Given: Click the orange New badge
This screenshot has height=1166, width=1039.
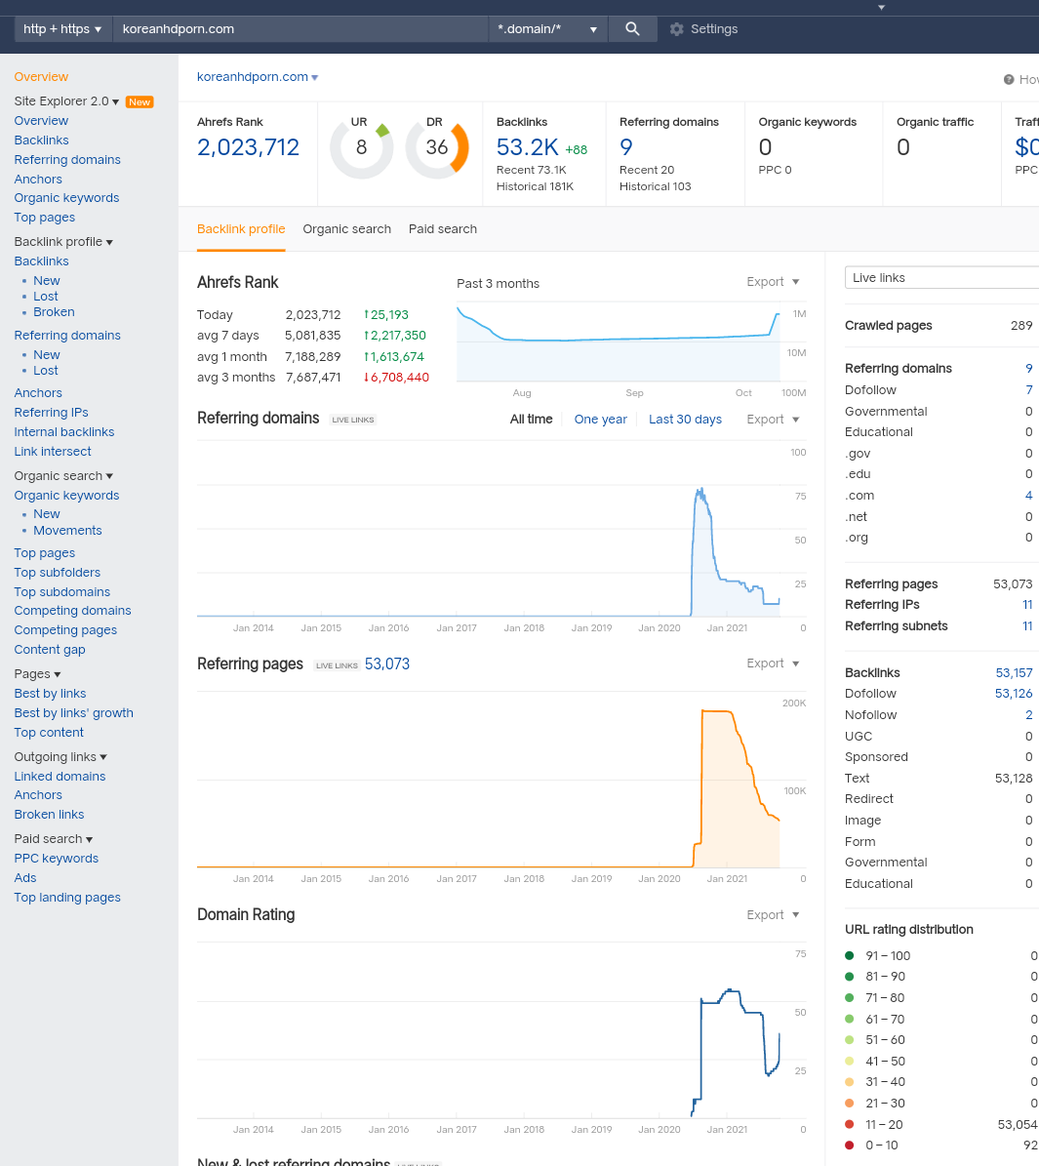Looking at the screenshot, I should (140, 101).
